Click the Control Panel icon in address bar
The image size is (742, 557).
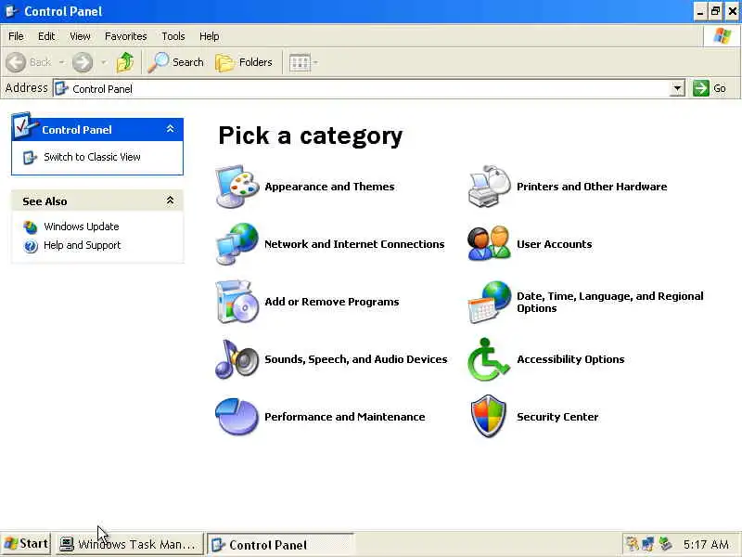pos(61,88)
